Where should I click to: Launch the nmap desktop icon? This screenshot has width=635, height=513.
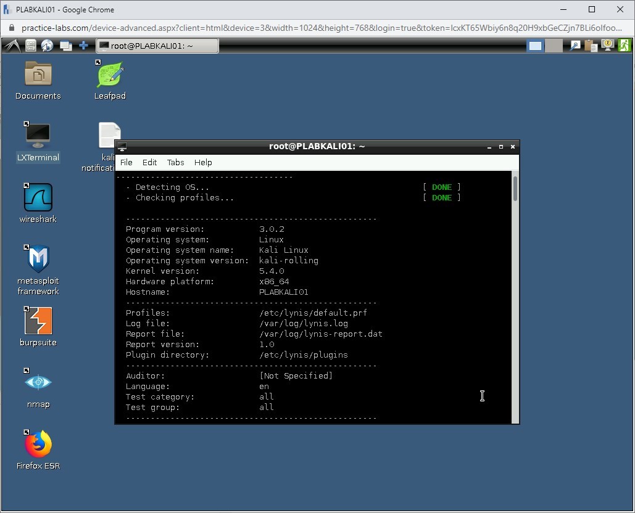(38, 383)
